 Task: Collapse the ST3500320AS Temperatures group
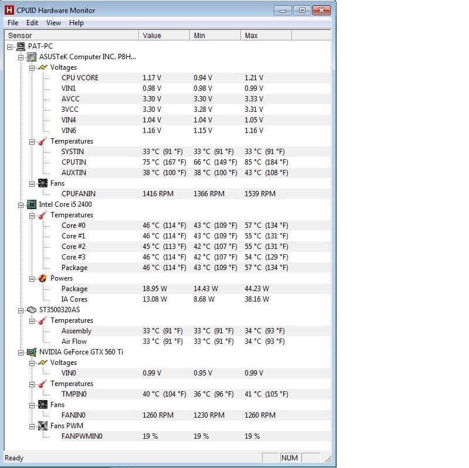click(x=32, y=321)
